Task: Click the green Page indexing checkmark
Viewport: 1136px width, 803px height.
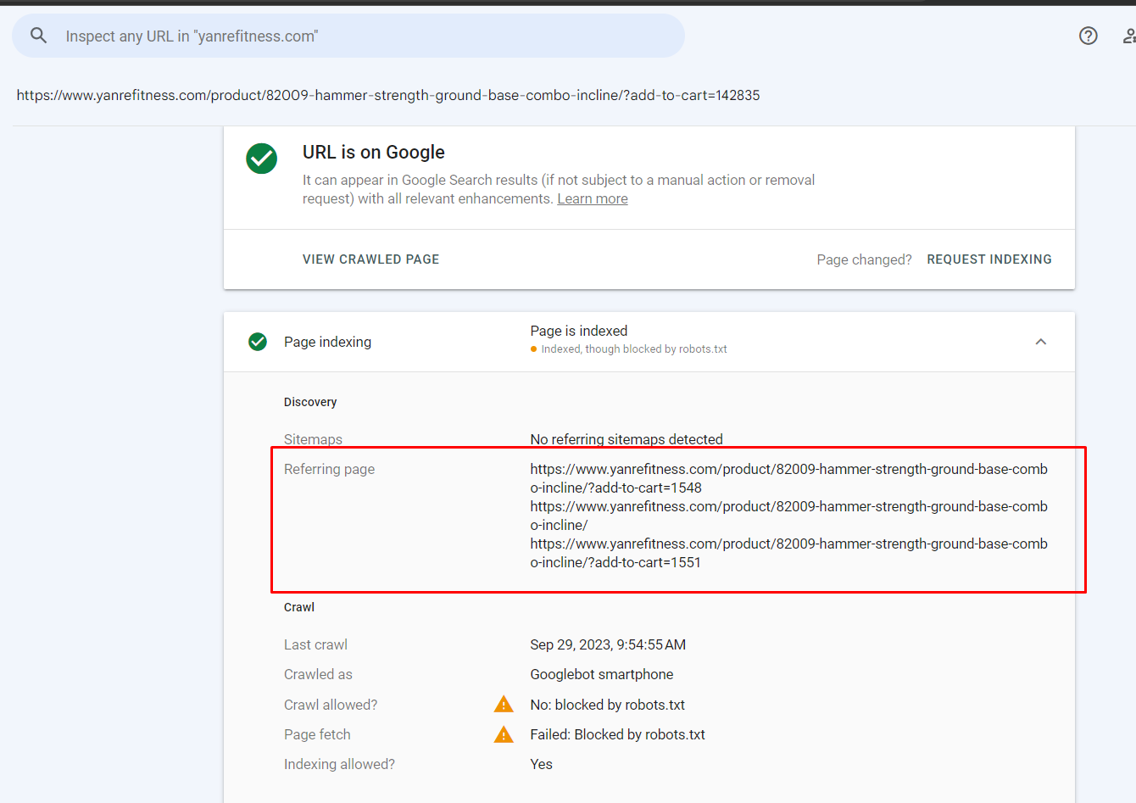Action: tap(258, 342)
